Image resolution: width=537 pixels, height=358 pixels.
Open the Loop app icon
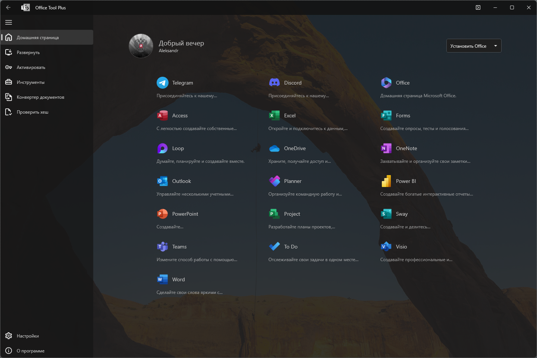pyautogui.click(x=163, y=148)
